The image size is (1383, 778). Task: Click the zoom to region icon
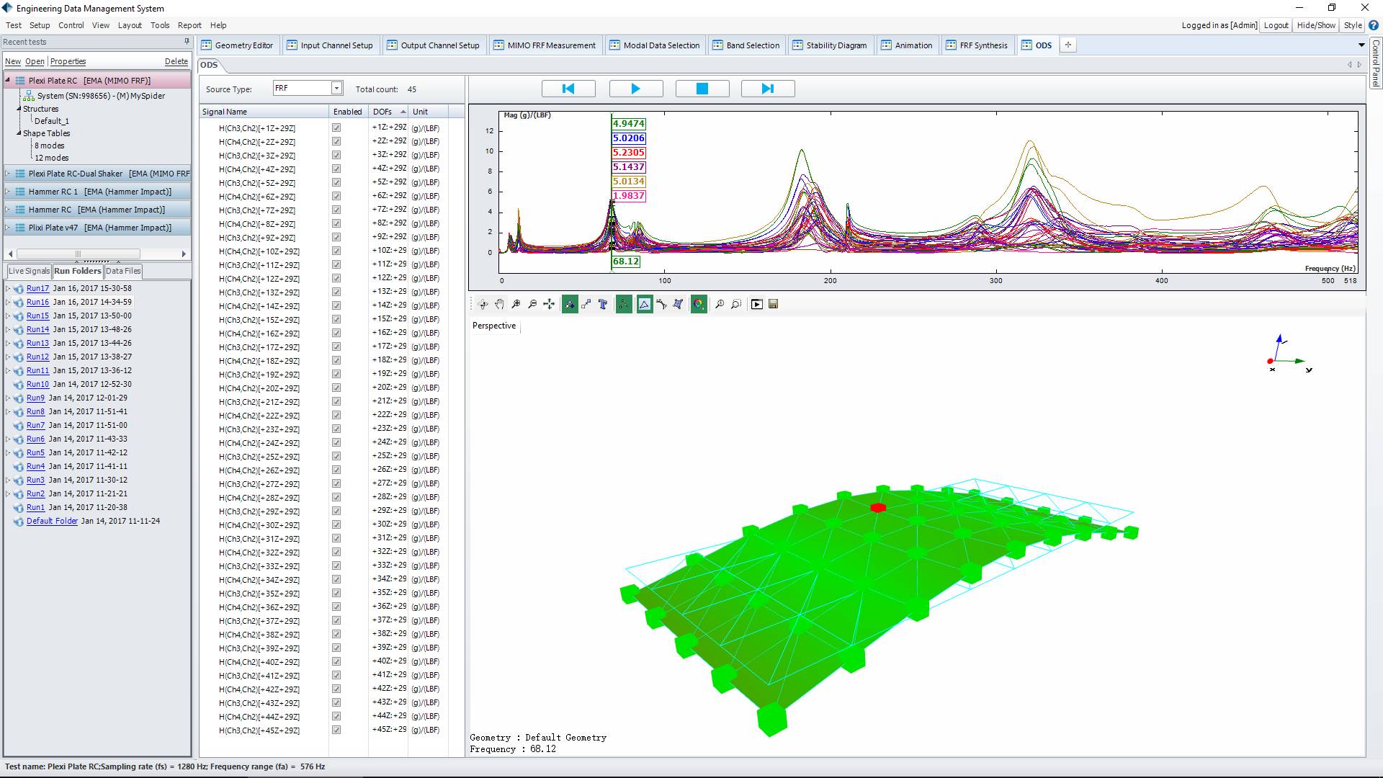click(735, 304)
